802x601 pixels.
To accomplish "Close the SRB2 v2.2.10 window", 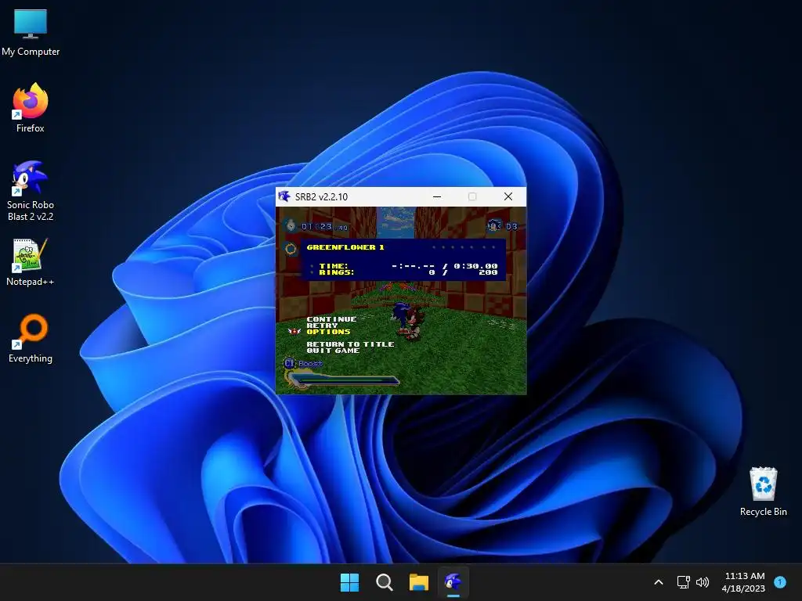I will (508, 196).
